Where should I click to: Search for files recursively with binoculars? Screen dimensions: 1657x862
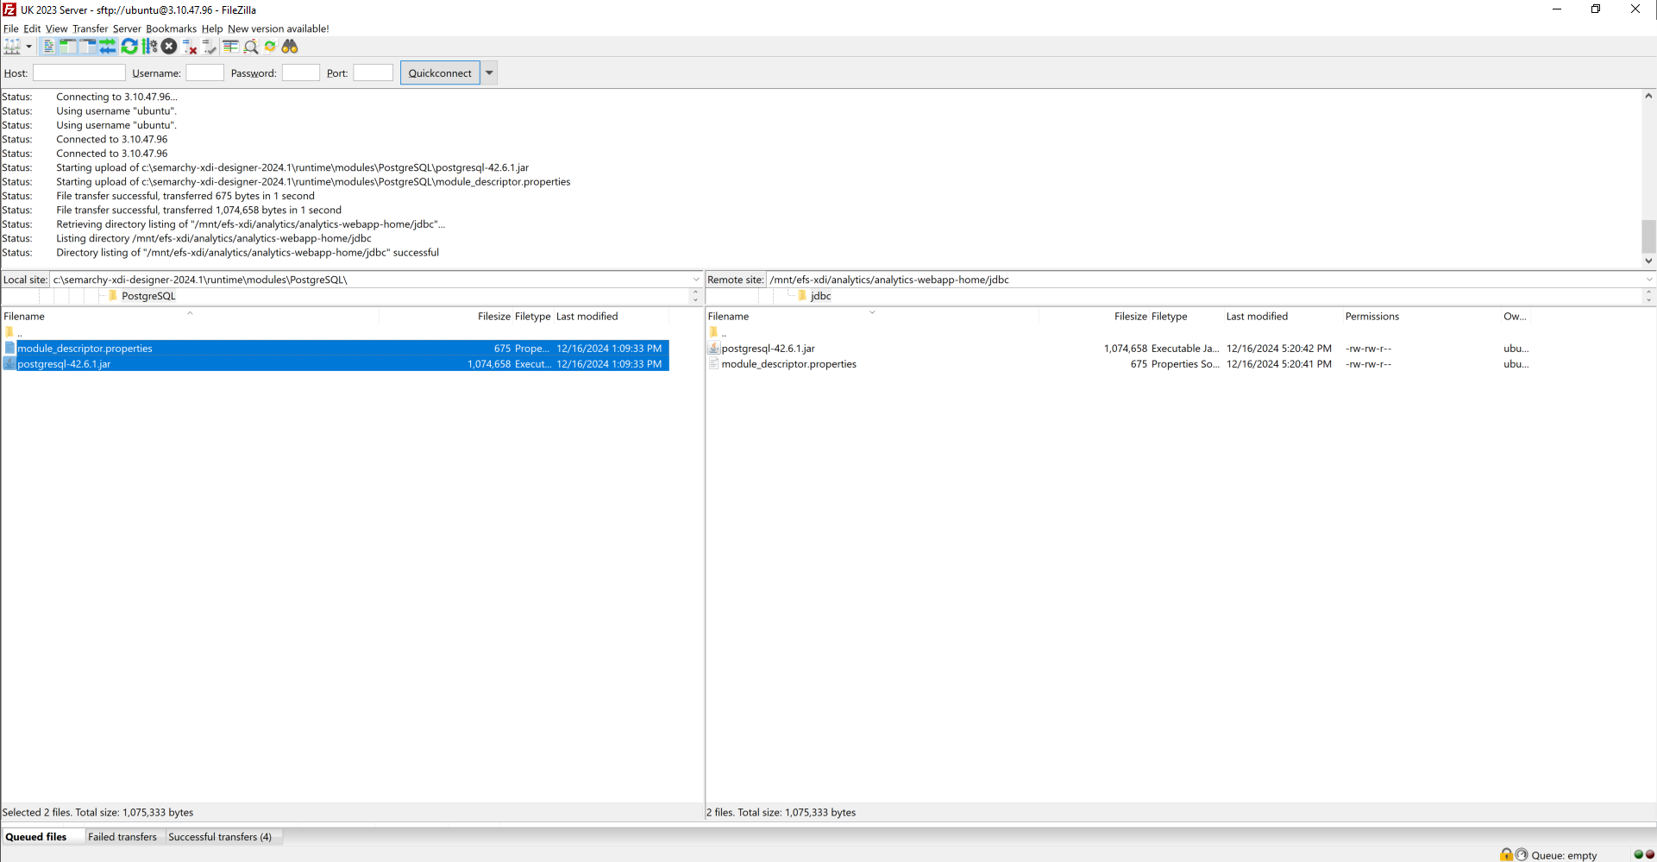[x=290, y=47]
